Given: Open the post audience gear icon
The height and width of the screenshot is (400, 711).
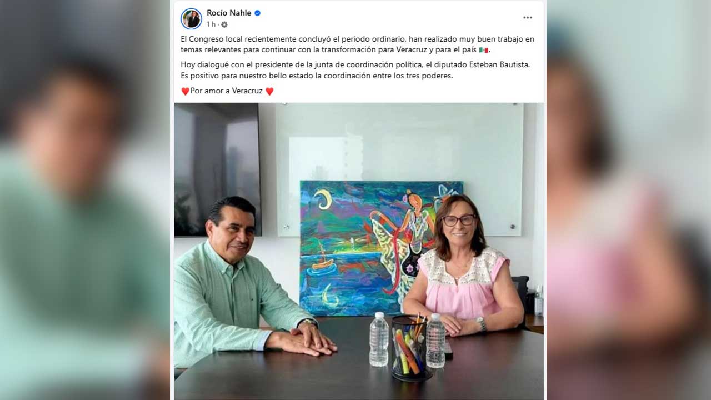Looking at the screenshot, I should [224, 24].
